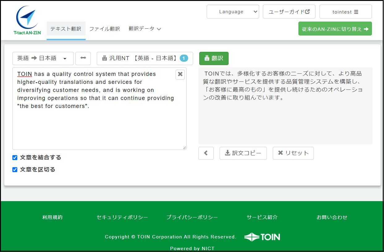The height and width of the screenshot is (252, 384).
Task: Open the Language dropdown
Action: (233, 12)
